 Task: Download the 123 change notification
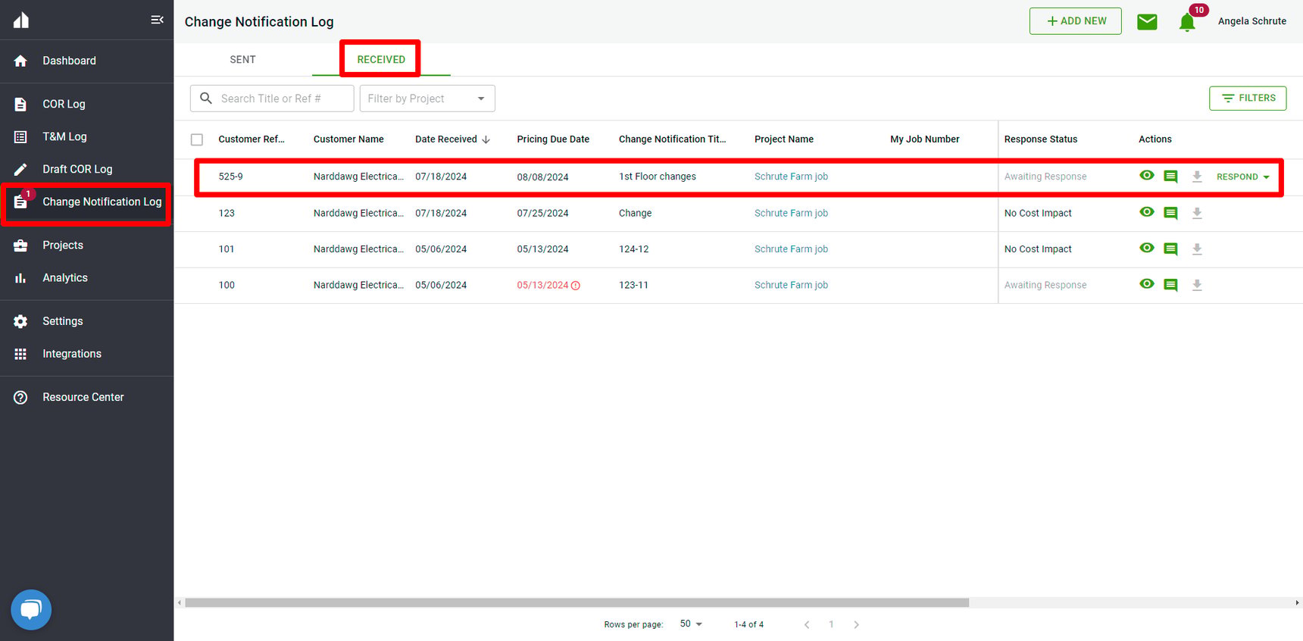point(1197,213)
